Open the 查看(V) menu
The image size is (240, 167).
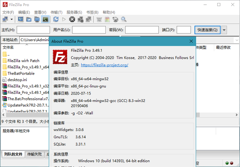click(x=40, y=12)
